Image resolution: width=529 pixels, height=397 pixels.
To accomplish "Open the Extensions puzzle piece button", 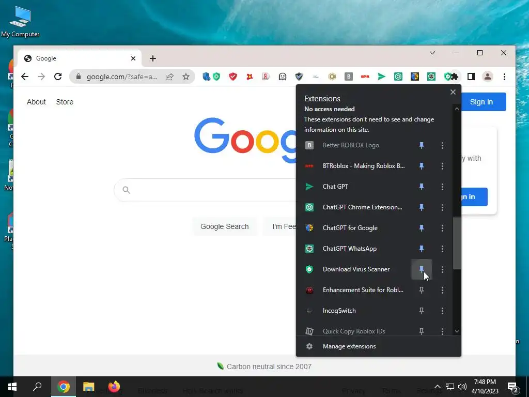I will click(454, 77).
